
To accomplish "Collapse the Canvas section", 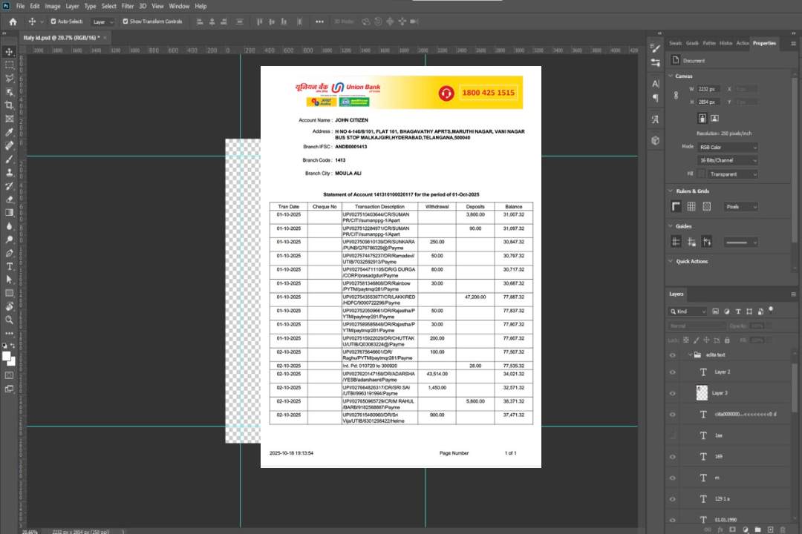I will coord(671,76).
